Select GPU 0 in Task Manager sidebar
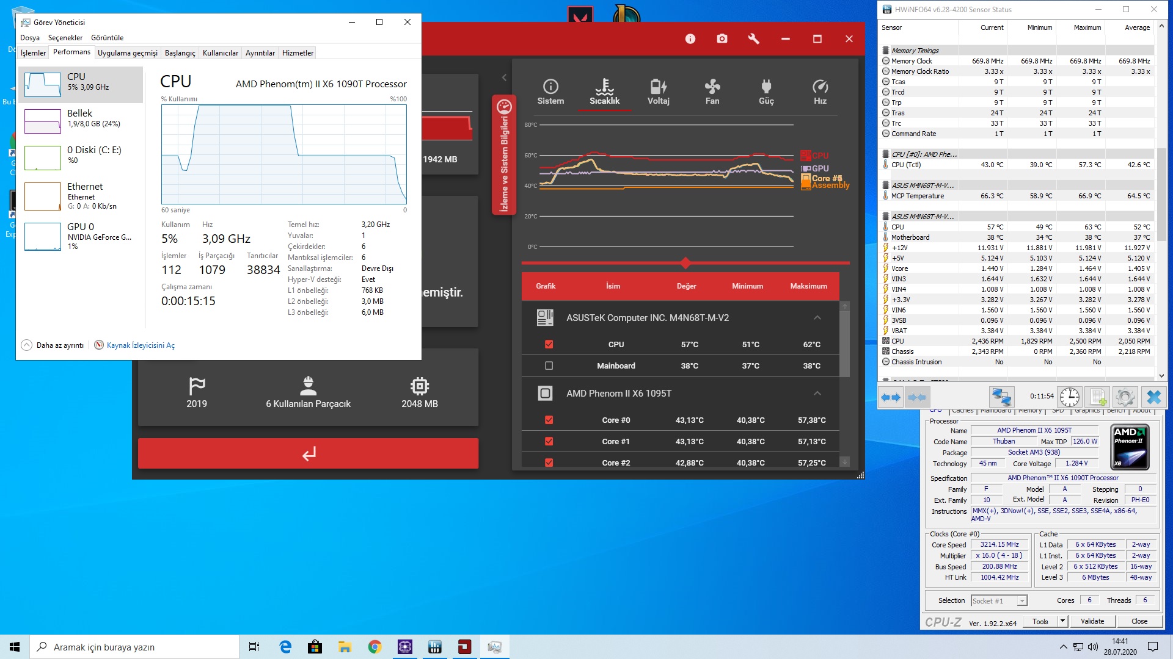 (81, 236)
